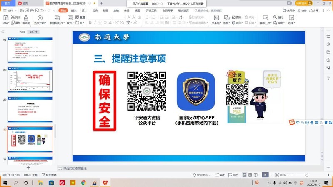The height and width of the screenshot is (187, 333).
Task: Open the Select (选择) dropdown
Action: 292,23
